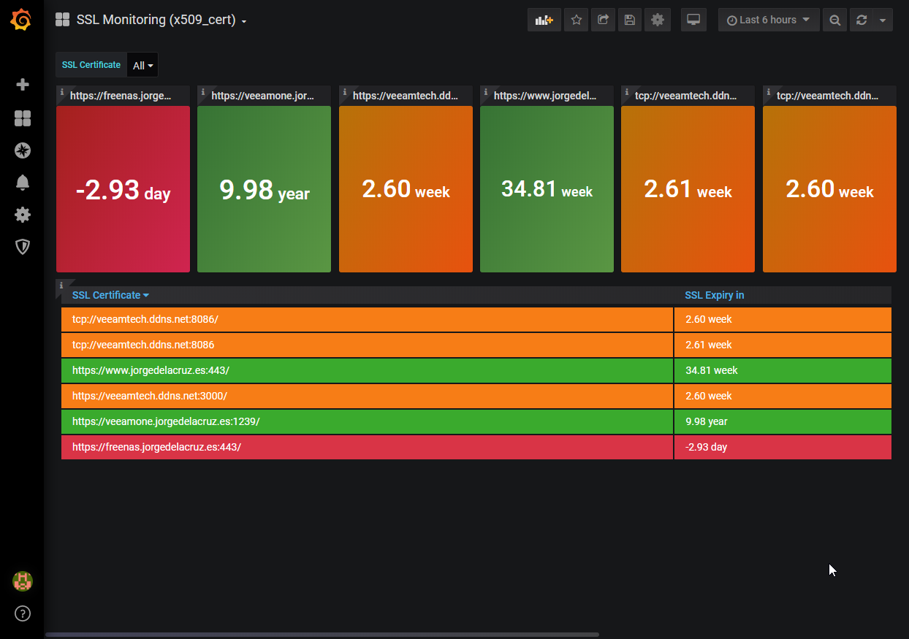Open Explore compass icon in sidebar
909x639 pixels.
point(23,150)
